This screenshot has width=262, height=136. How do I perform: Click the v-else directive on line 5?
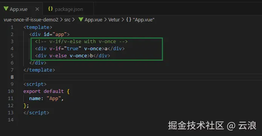coord(58,56)
